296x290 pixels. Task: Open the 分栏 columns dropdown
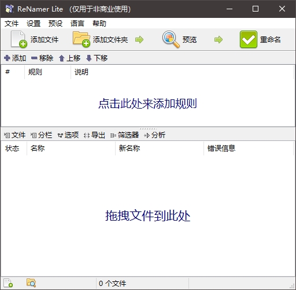pos(41,135)
